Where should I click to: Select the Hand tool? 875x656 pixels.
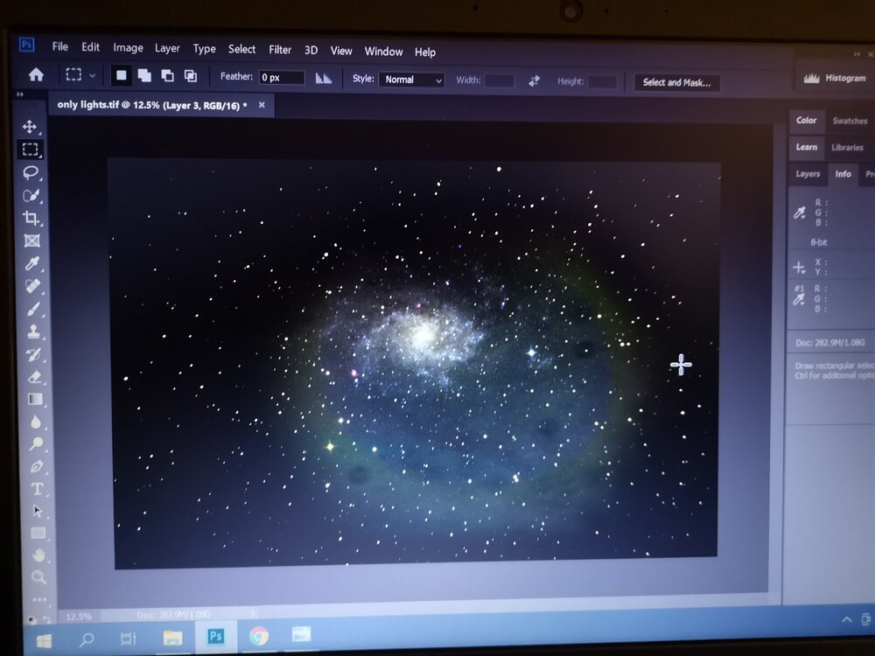pos(38,555)
